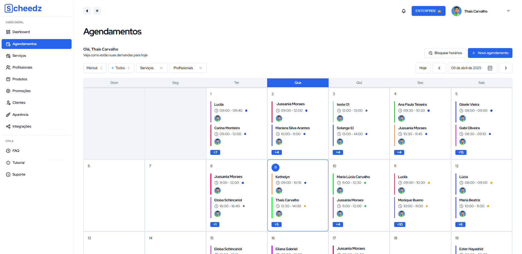Click the Promoções badge icon

click(x=8, y=91)
